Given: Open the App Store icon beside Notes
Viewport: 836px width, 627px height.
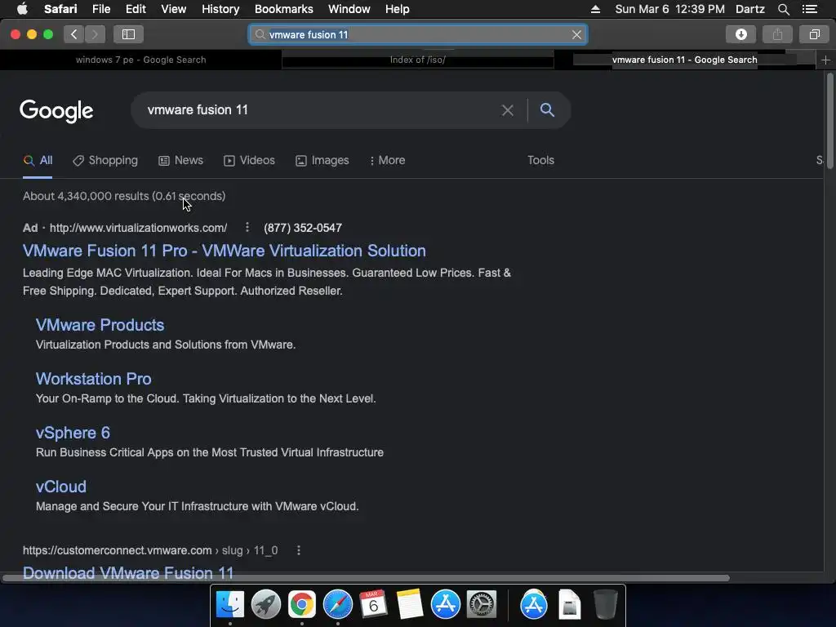Looking at the screenshot, I should (445, 605).
